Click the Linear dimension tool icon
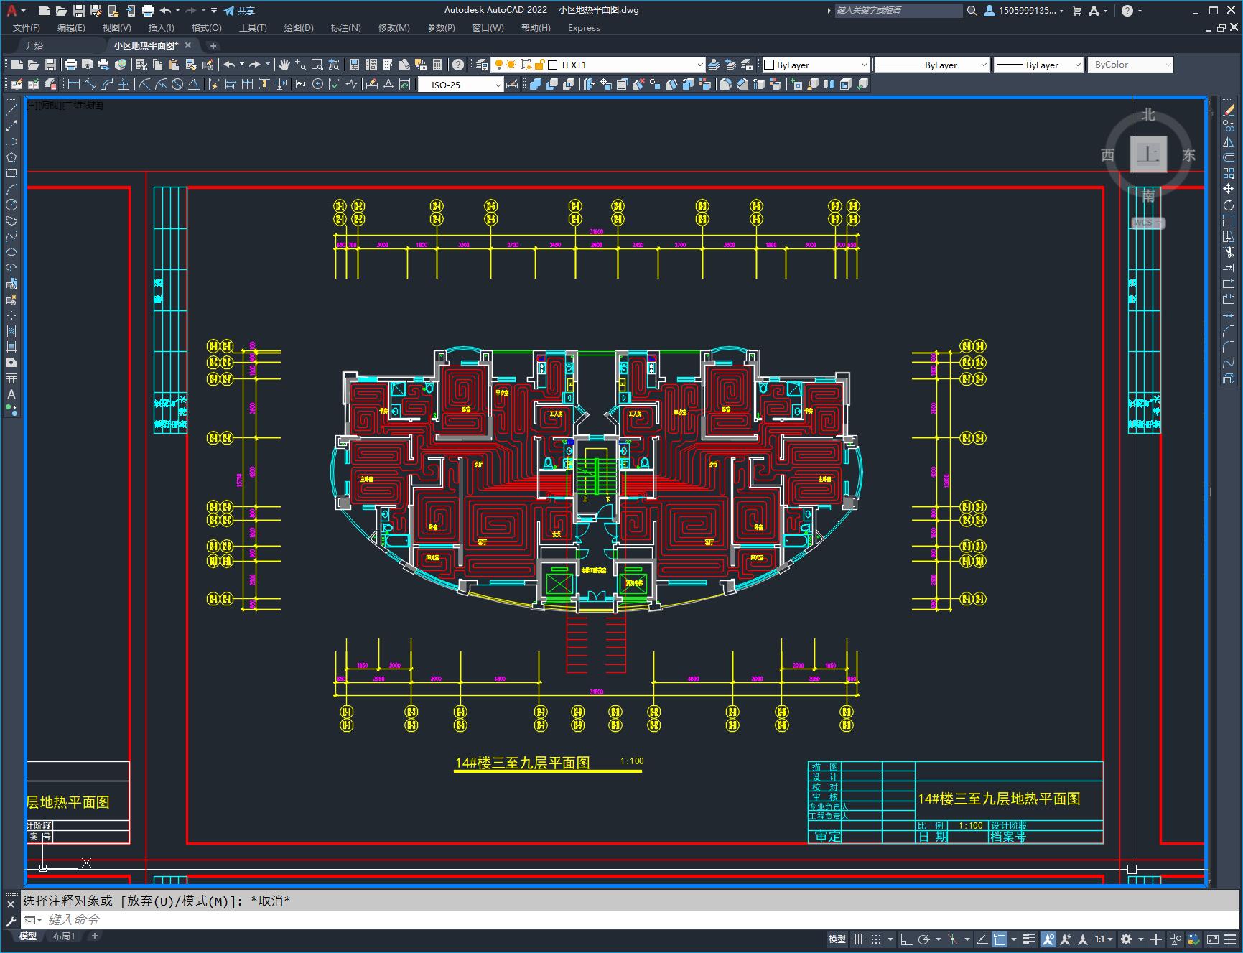The width and height of the screenshot is (1243, 953). pyautogui.click(x=74, y=84)
